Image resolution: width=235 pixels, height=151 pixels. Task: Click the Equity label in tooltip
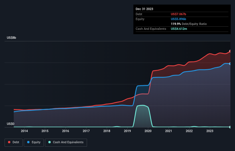[140, 19]
